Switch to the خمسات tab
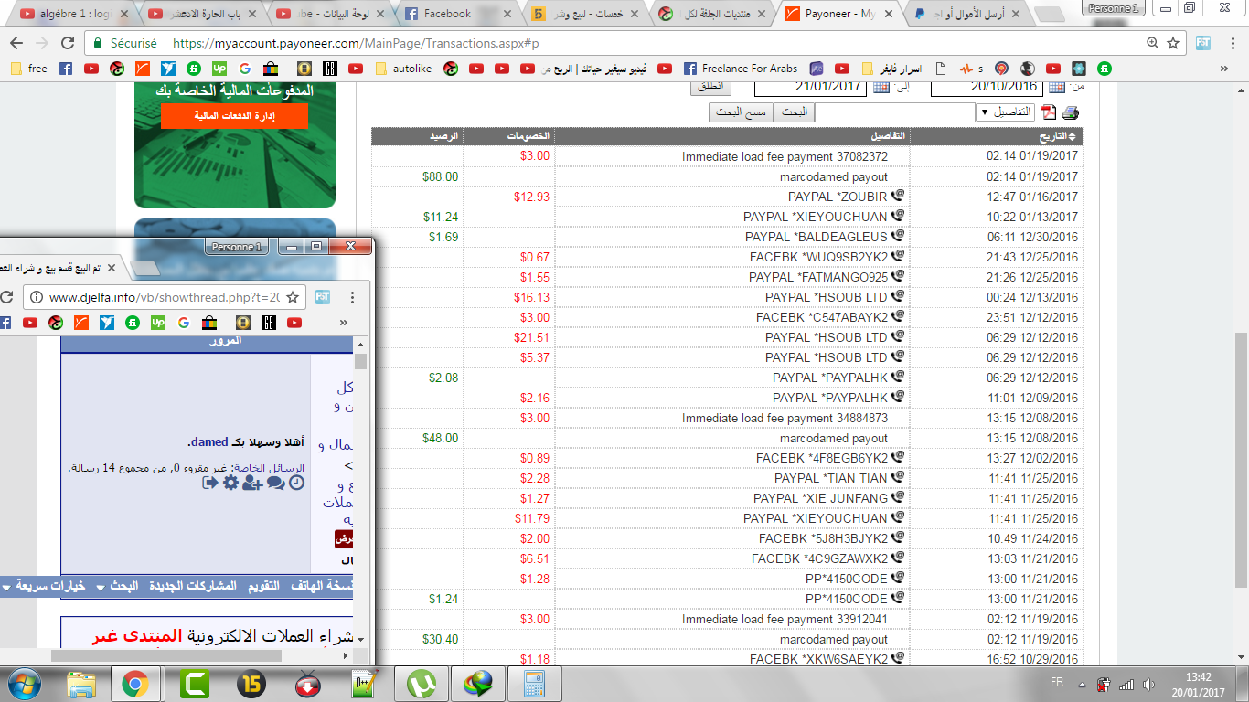Image resolution: width=1249 pixels, height=702 pixels. [x=585, y=14]
